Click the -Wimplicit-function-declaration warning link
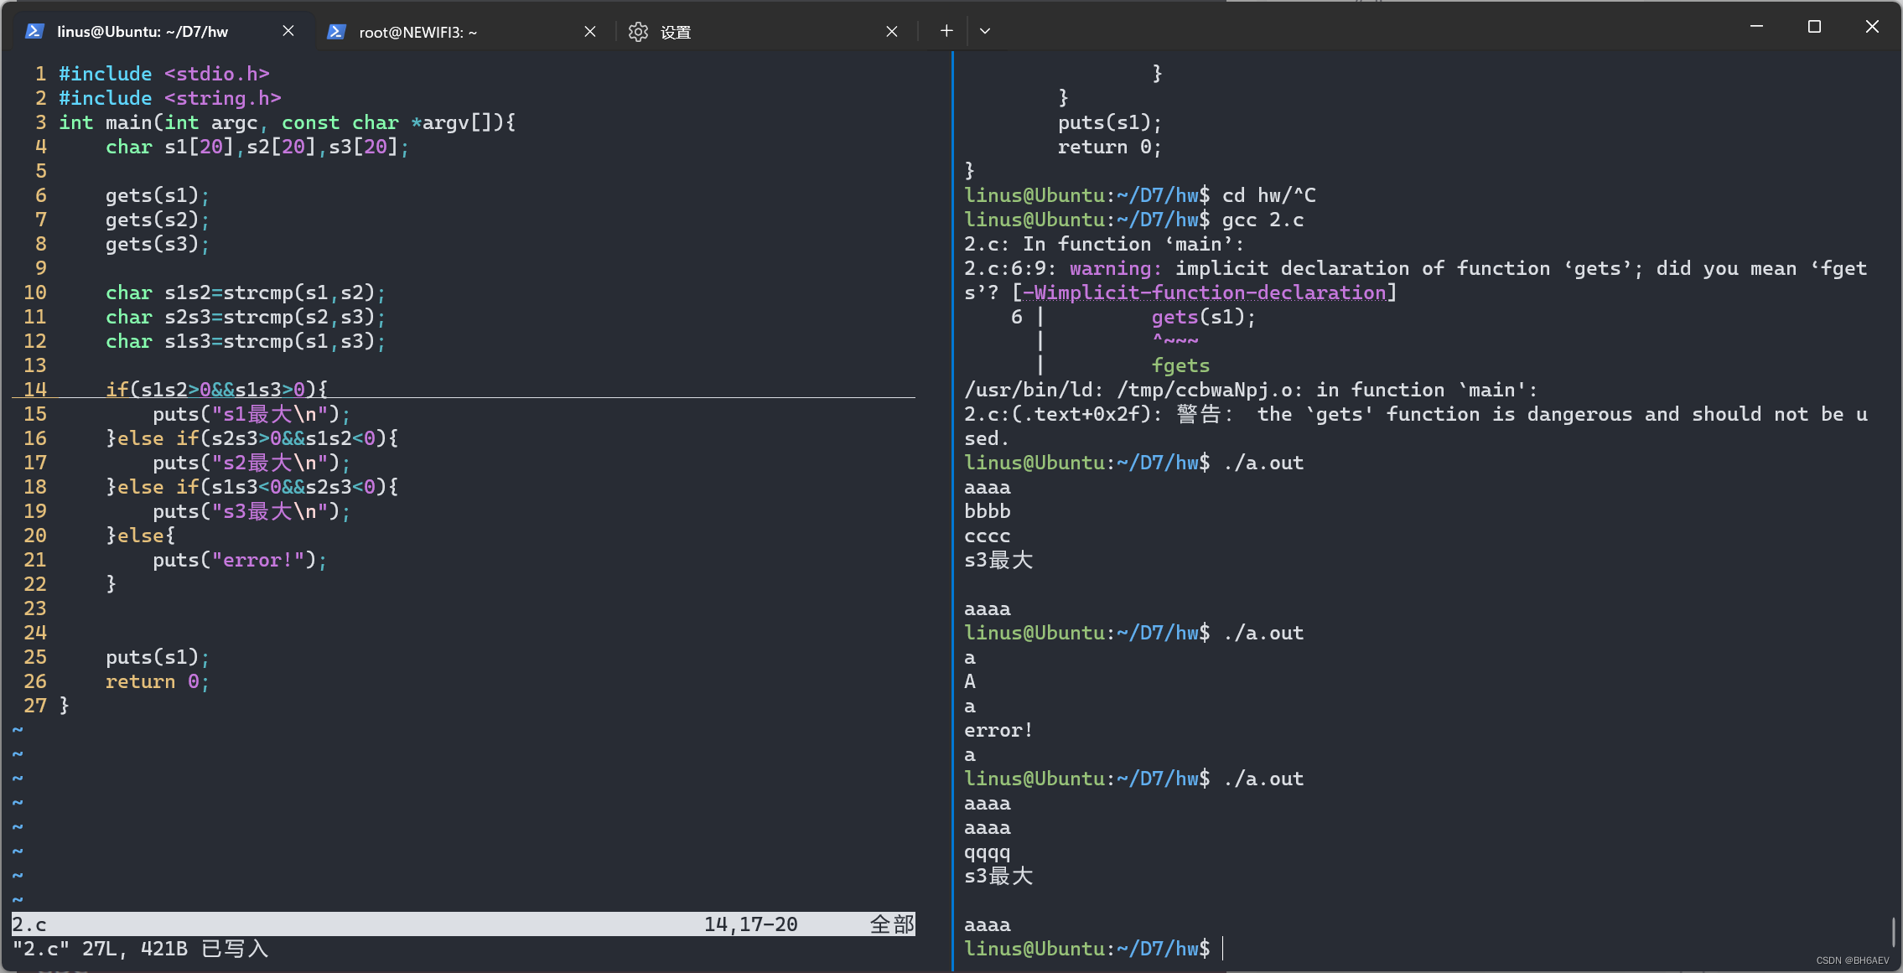The width and height of the screenshot is (1903, 973). click(x=1205, y=292)
